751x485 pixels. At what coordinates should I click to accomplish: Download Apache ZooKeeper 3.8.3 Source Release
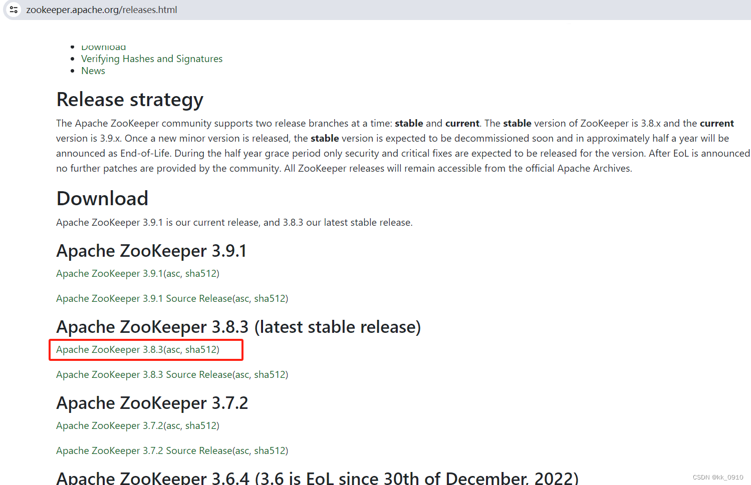point(144,374)
